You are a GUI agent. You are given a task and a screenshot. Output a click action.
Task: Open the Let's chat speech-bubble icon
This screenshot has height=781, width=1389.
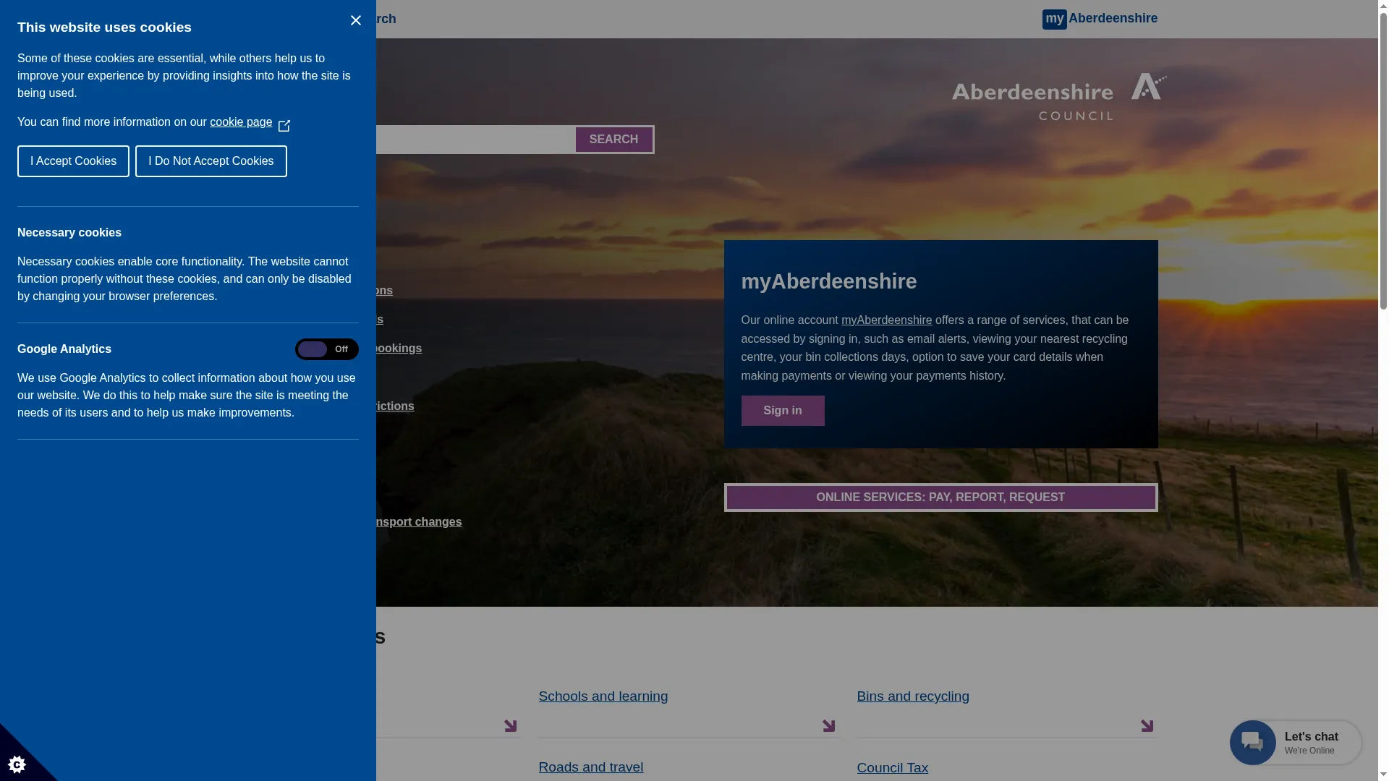click(x=1252, y=743)
